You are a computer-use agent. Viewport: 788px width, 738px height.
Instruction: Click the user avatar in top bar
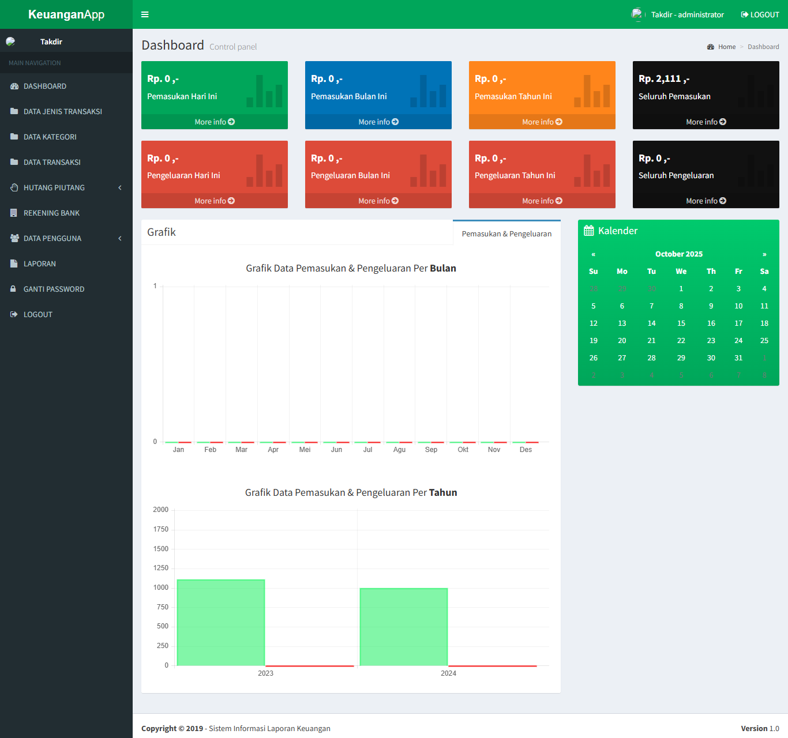(636, 14)
